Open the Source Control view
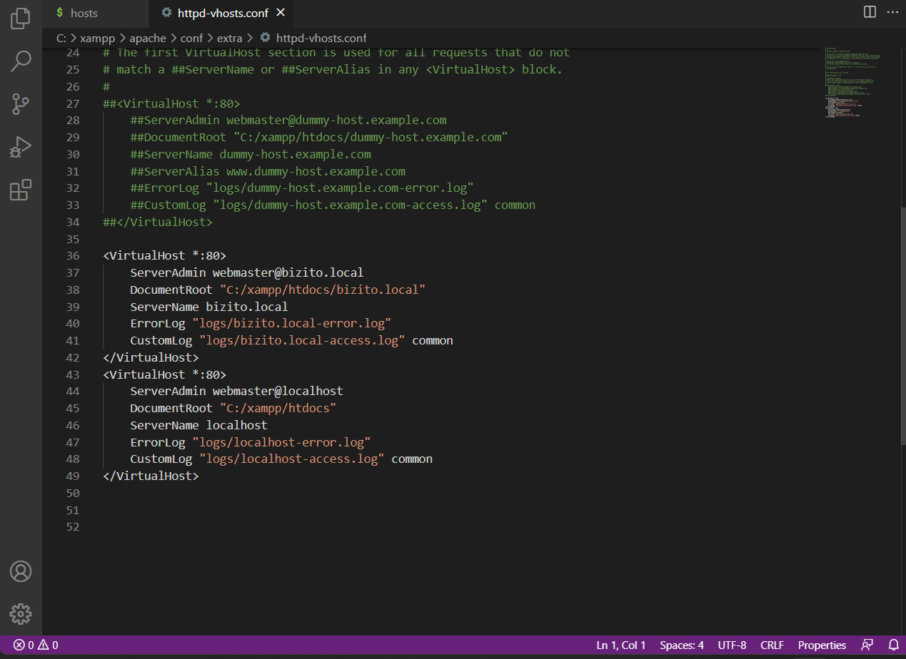This screenshot has height=659, width=906. (21, 104)
